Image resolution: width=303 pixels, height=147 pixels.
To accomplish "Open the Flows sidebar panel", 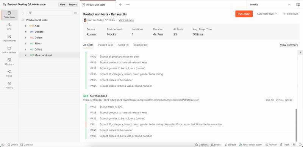I will click(x=9, y=74).
